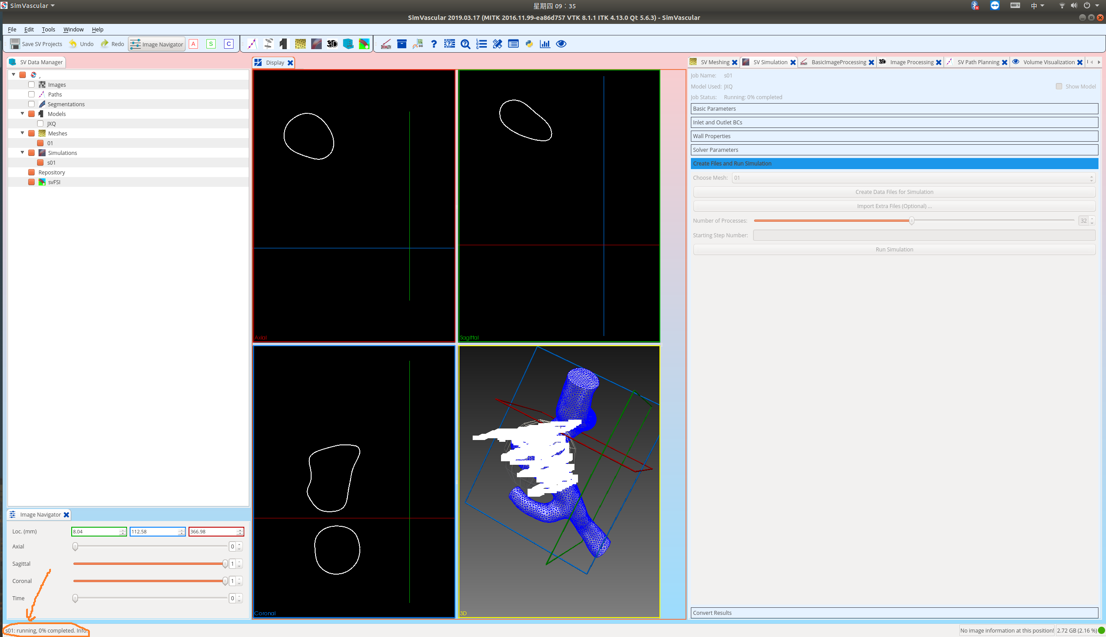1106x637 pixels.
Task: Open the SV Path Planning tool
Action: 252,44
